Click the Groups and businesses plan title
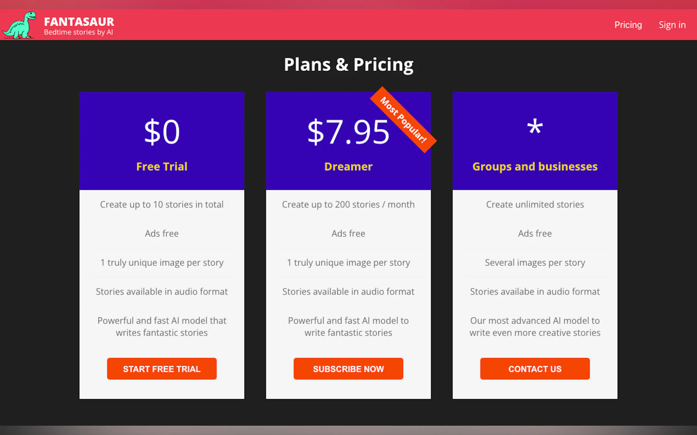This screenshot has width=697, height=435. [535, 167]
